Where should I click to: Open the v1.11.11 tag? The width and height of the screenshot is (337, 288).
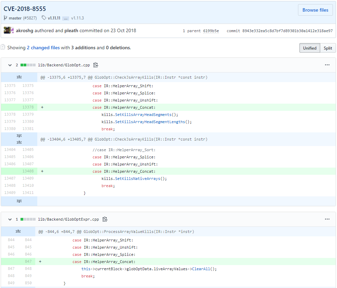(54, 18)
